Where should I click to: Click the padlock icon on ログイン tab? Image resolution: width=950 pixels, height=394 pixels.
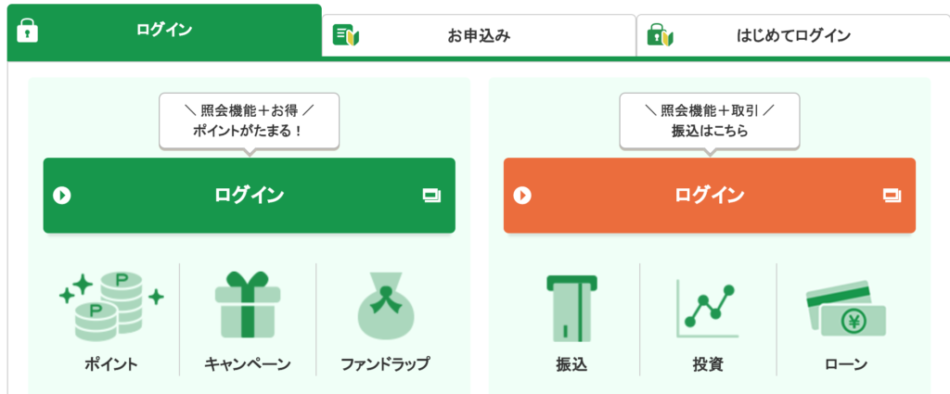[27, 30]
